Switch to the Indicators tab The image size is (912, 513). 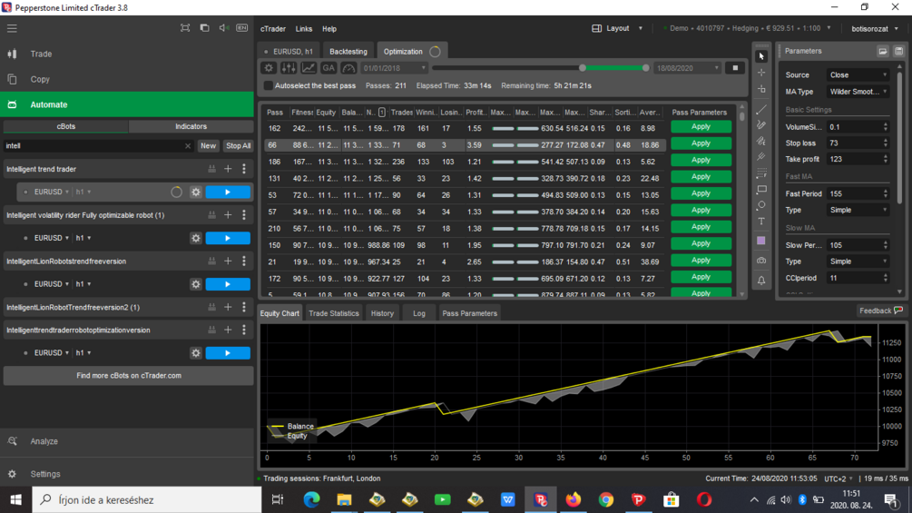[191, 126]
